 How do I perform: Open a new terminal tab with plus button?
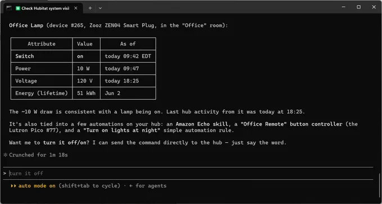90,8
